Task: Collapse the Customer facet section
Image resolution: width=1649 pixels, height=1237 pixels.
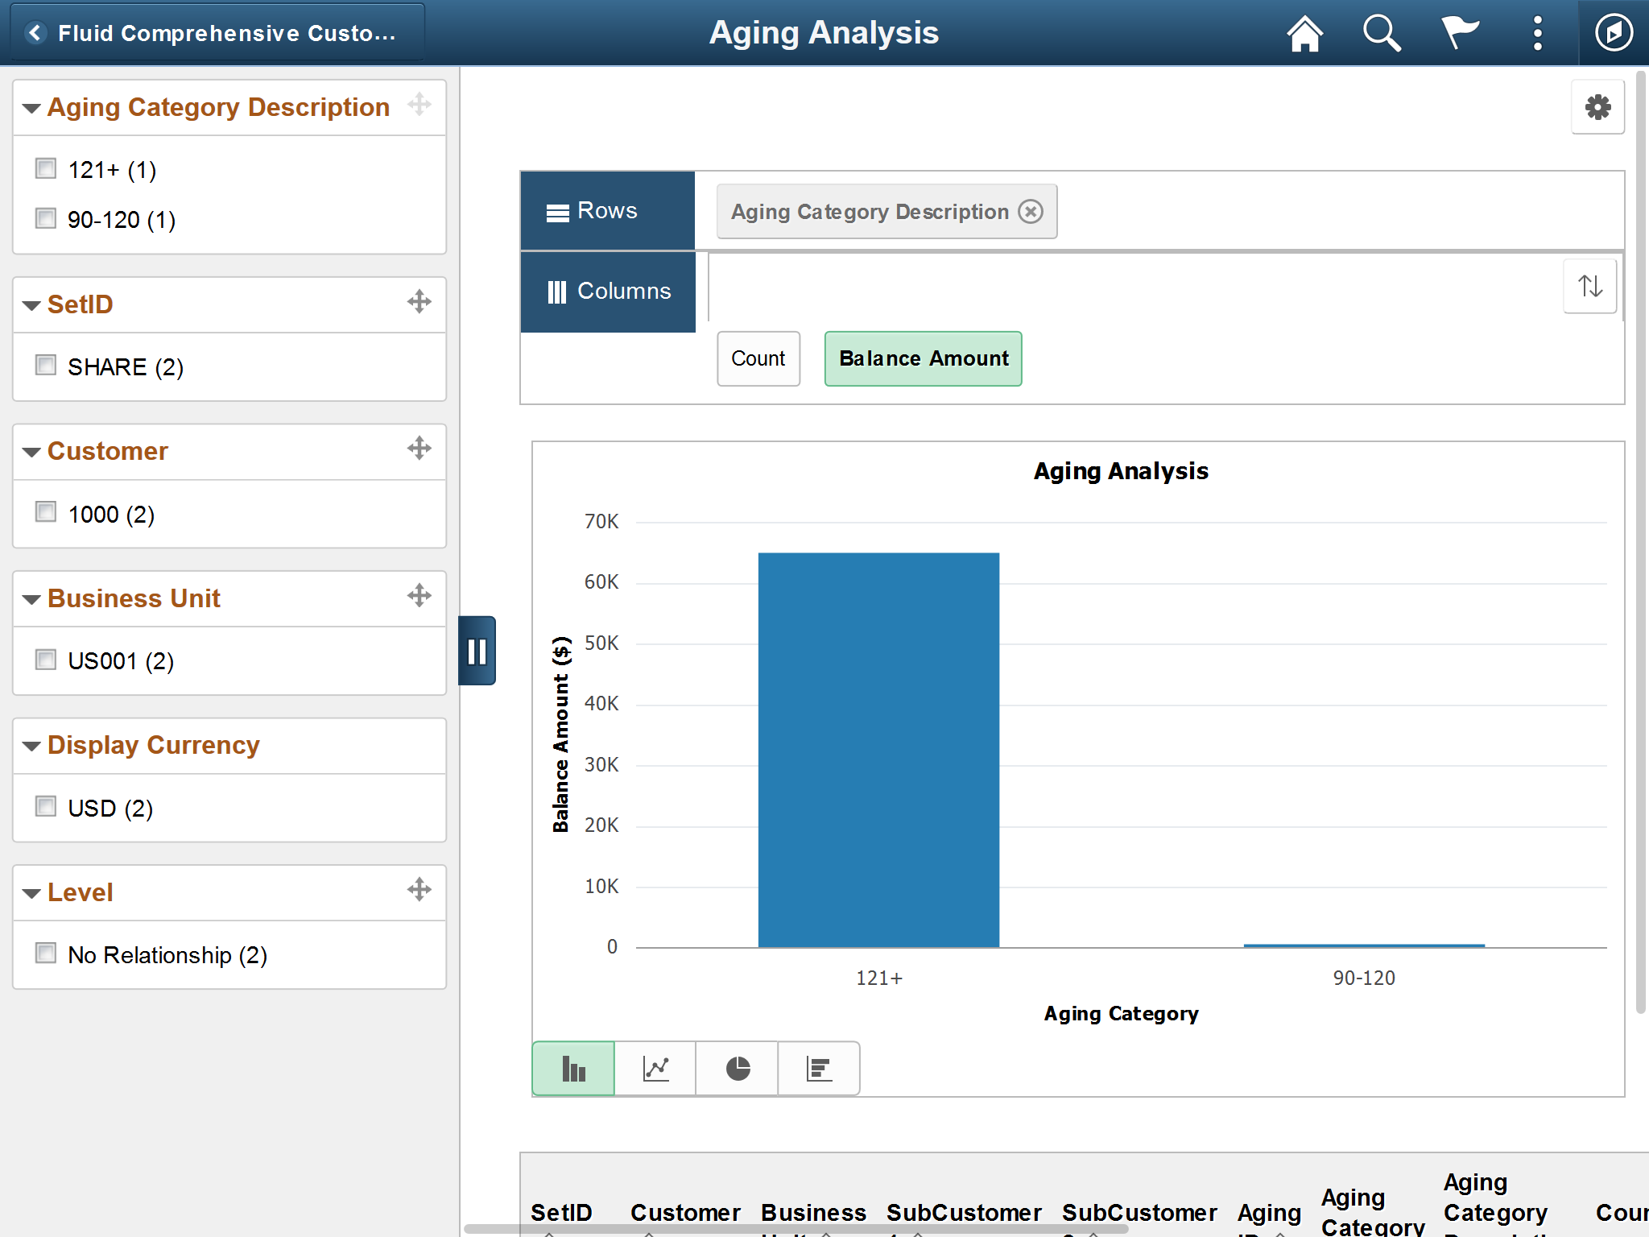Action: tap(32, 452)
